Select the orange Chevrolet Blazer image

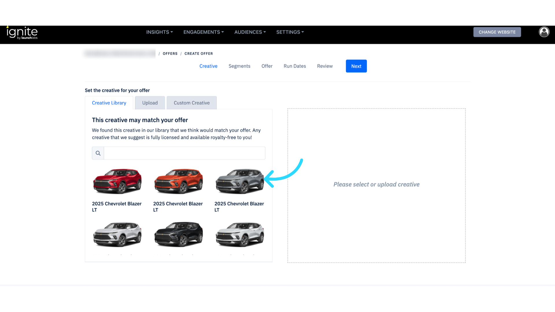point(178,181)
